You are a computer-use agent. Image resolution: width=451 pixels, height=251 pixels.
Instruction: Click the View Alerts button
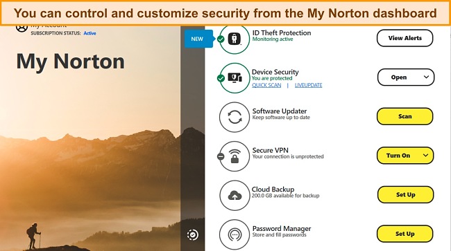[x=405, y=38]
